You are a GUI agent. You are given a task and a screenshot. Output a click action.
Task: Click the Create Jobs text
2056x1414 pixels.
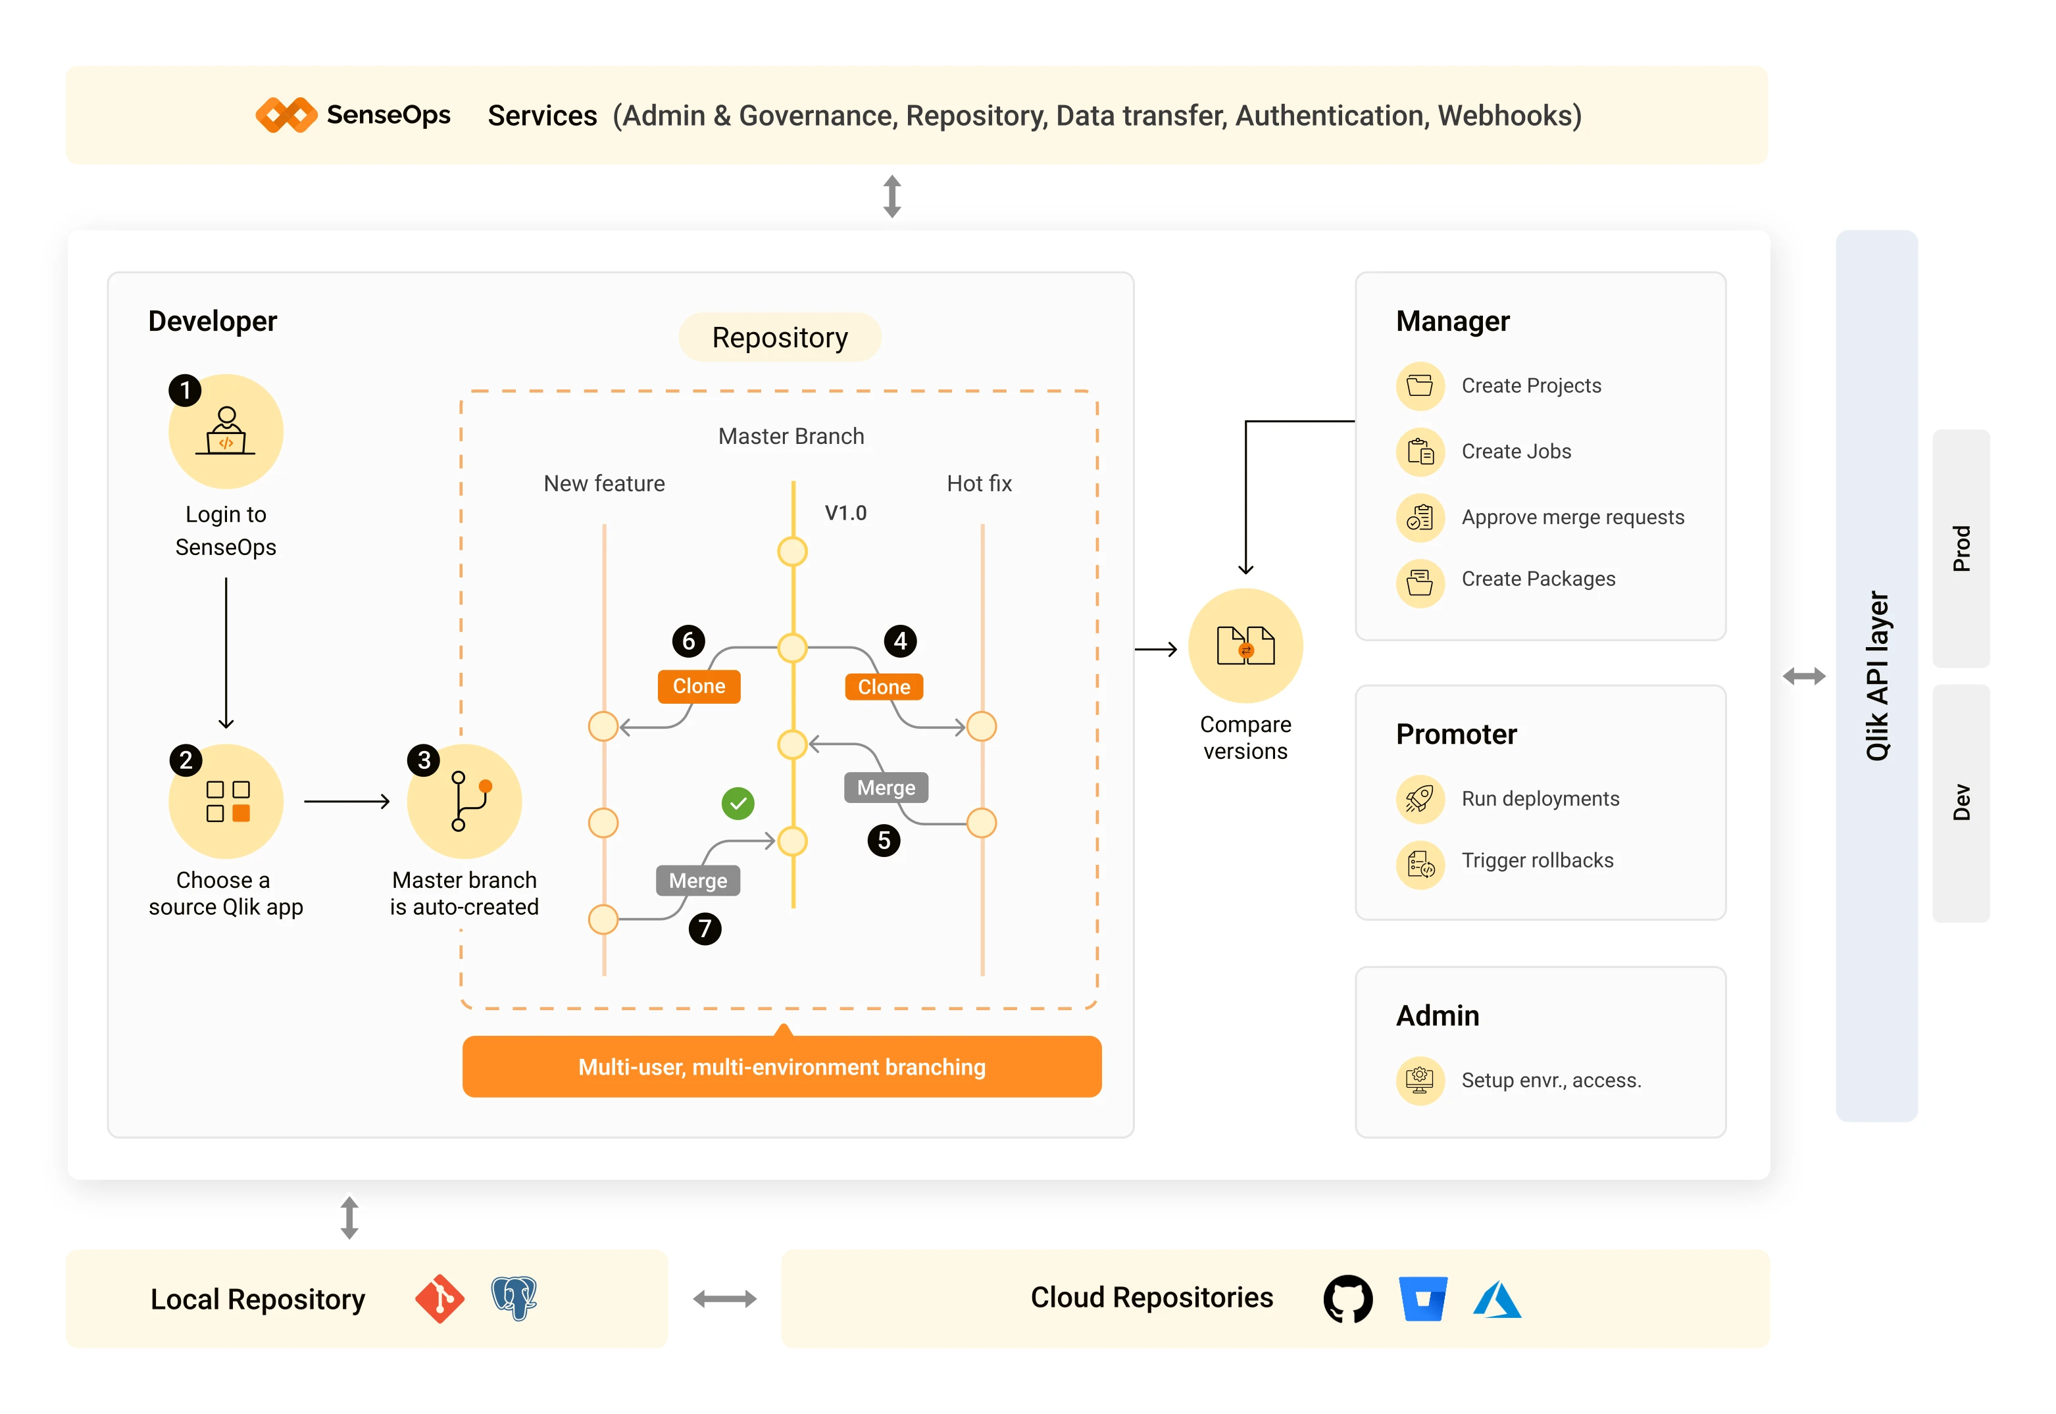pyautogui.click(x=1515, y=452)
